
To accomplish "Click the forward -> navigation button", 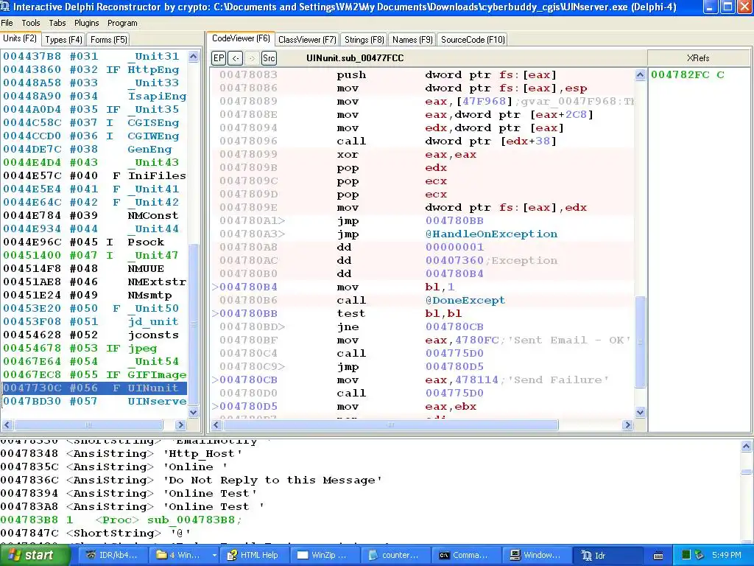I will coord(252,58).
